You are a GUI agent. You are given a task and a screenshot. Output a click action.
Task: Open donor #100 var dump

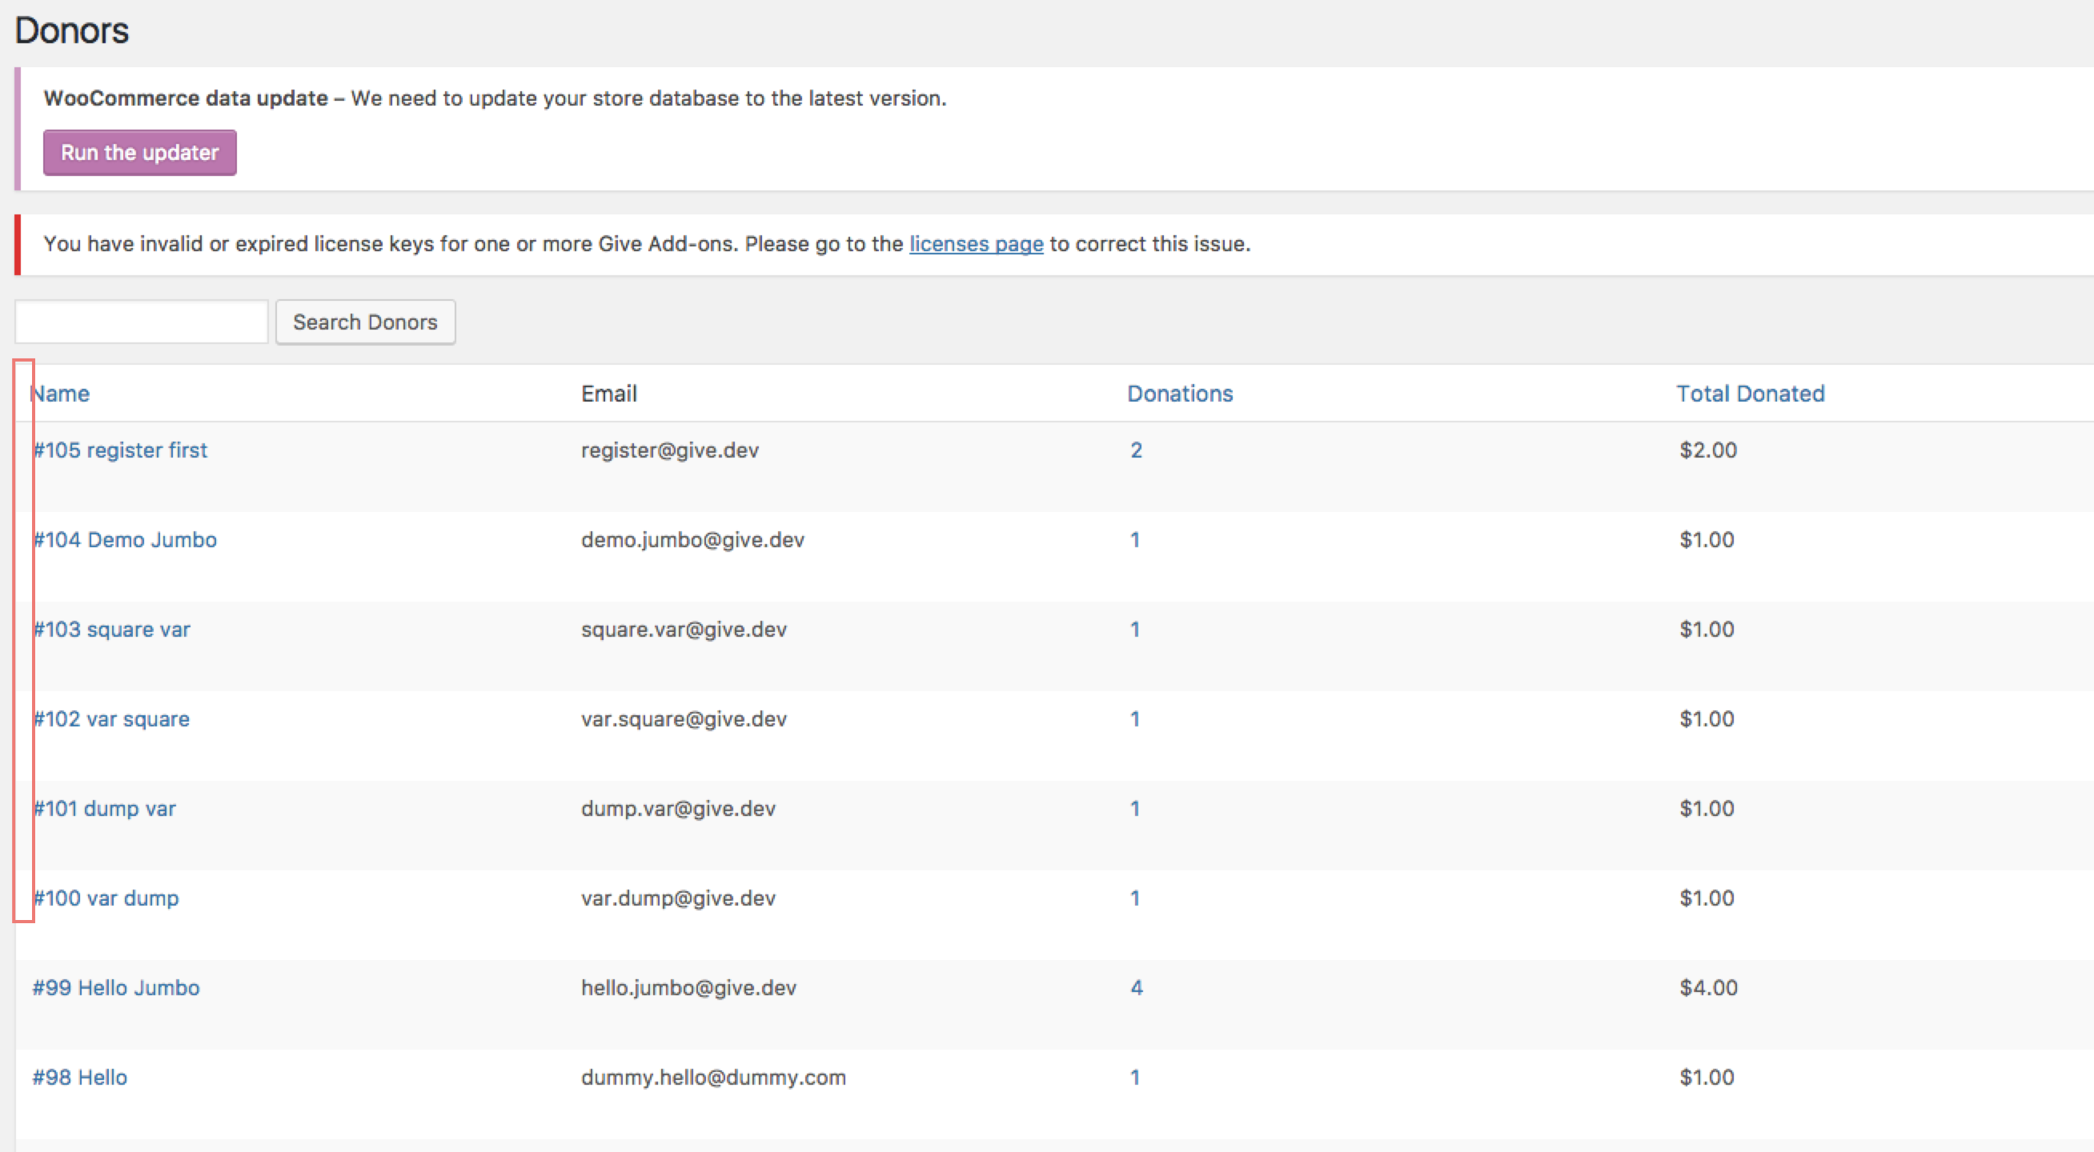(x=106, y=898)
